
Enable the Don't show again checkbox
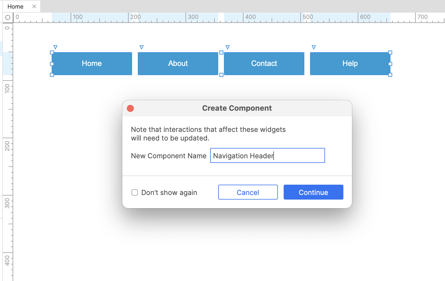coord(135,192)
